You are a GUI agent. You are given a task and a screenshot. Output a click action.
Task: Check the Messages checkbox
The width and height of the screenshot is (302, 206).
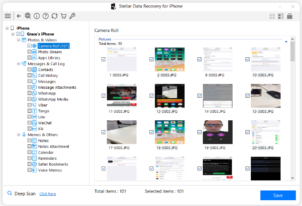coord(29,81)
